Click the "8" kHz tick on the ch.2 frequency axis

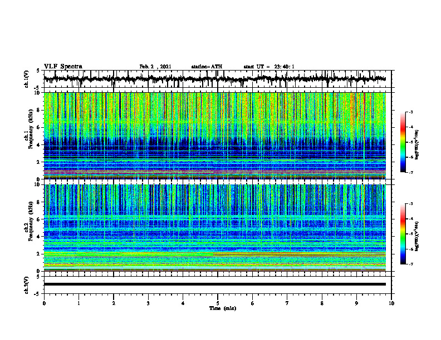(40, 202)
